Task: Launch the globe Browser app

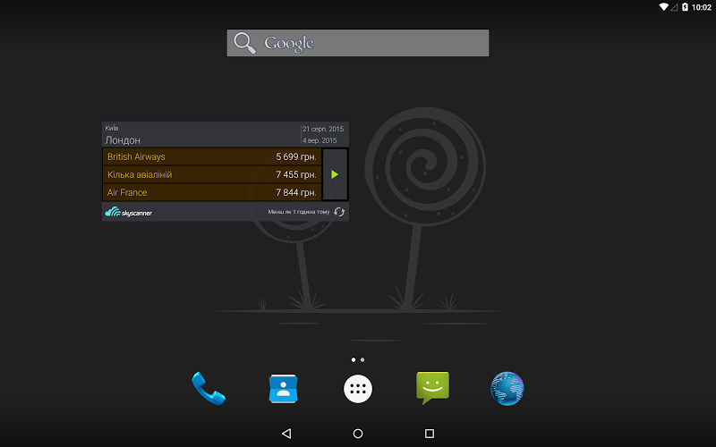Action: (507, 389)
